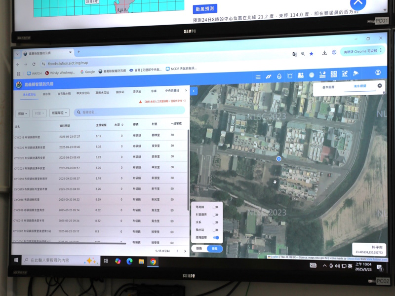Open Microsoft Edge from taskbar
The height and width of the screenshot is (296, 395).
coord(129,261)
